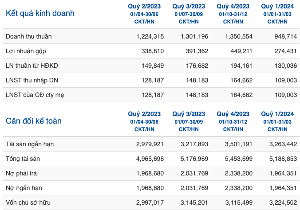Screen dimensions: 300x210
Task: Open the Kết quả kinh doanh heading link
Action: tap(40, 13)
